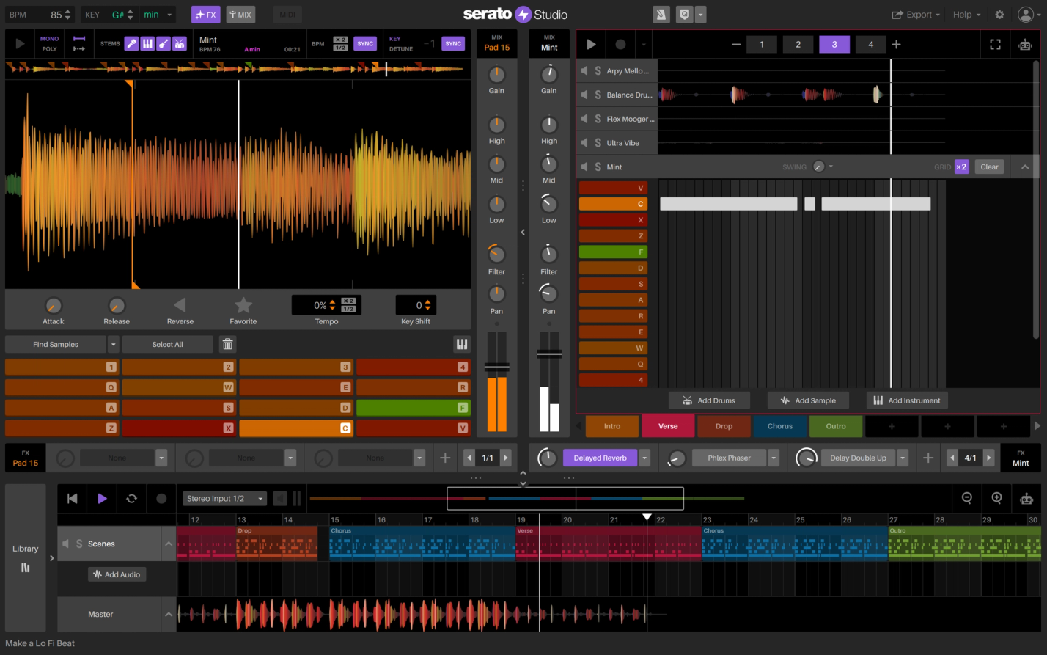Viewport: 1047px width, 655px height.
Task: Toggle MONO/POLY playback mode
Action: pyautogui.click(x=49, y=43)
